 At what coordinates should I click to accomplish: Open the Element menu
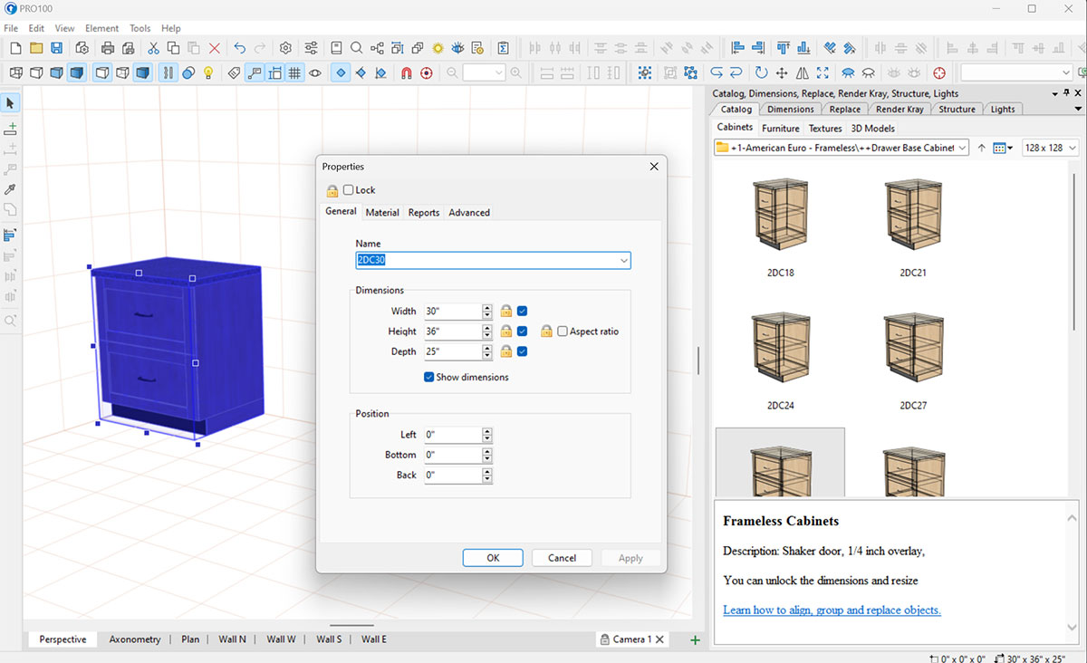[102, 28]
